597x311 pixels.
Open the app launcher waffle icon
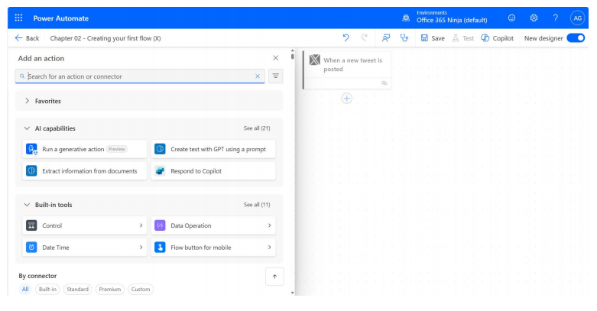(x=18, y=18)
